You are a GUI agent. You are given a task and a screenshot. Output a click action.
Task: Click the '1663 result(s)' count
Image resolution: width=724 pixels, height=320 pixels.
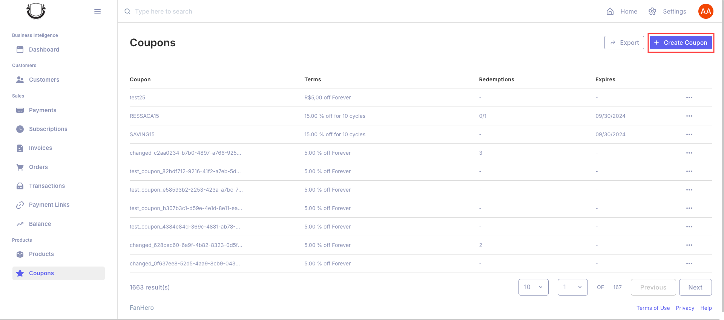[x=150, y=287]
